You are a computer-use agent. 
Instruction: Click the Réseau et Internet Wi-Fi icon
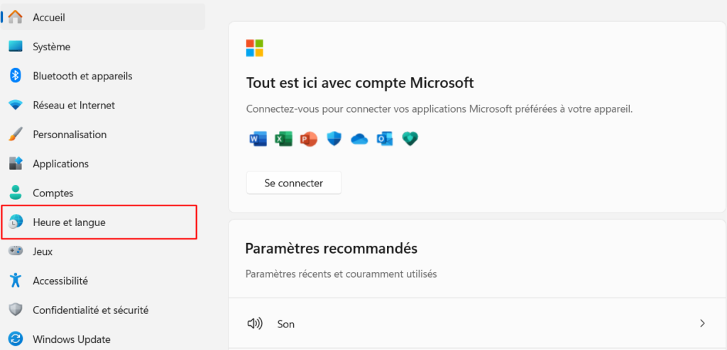coord(16,106)
